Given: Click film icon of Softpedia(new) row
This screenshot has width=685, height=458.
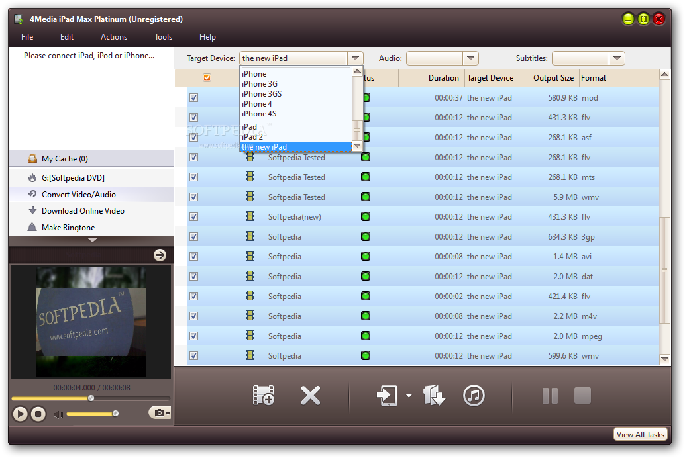Looking at the screenshot, I should click(x=250, y=216).
